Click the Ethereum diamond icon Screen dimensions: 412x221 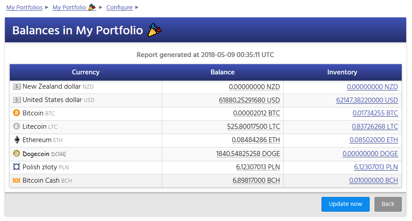point(17,140)
